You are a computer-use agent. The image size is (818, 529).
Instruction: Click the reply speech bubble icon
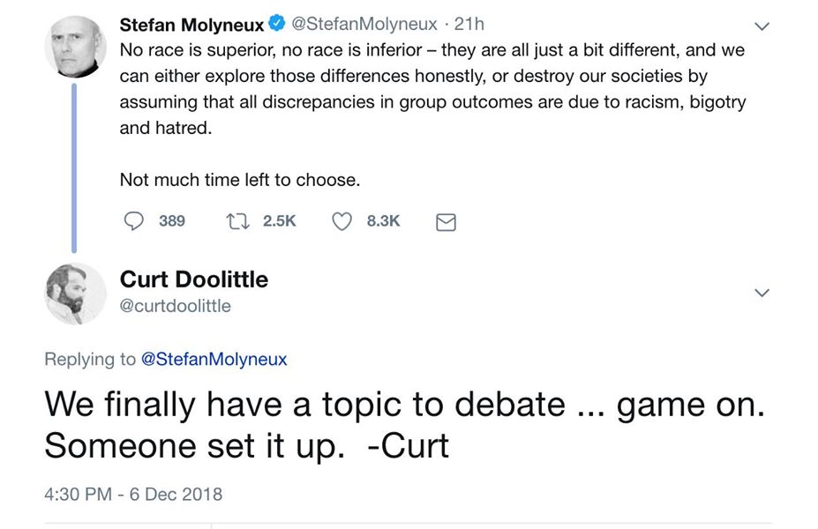tap(134, 221)
